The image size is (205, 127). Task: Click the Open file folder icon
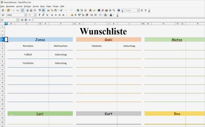click(x=8, y=10)
